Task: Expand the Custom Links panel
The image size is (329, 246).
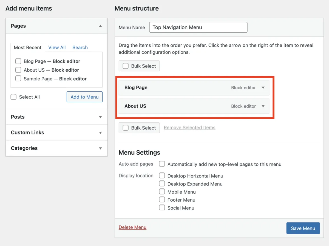Action: (100, 133)
